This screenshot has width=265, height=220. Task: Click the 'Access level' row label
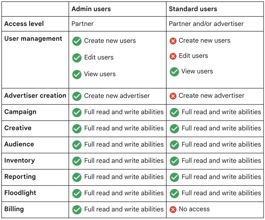[24, 24]
